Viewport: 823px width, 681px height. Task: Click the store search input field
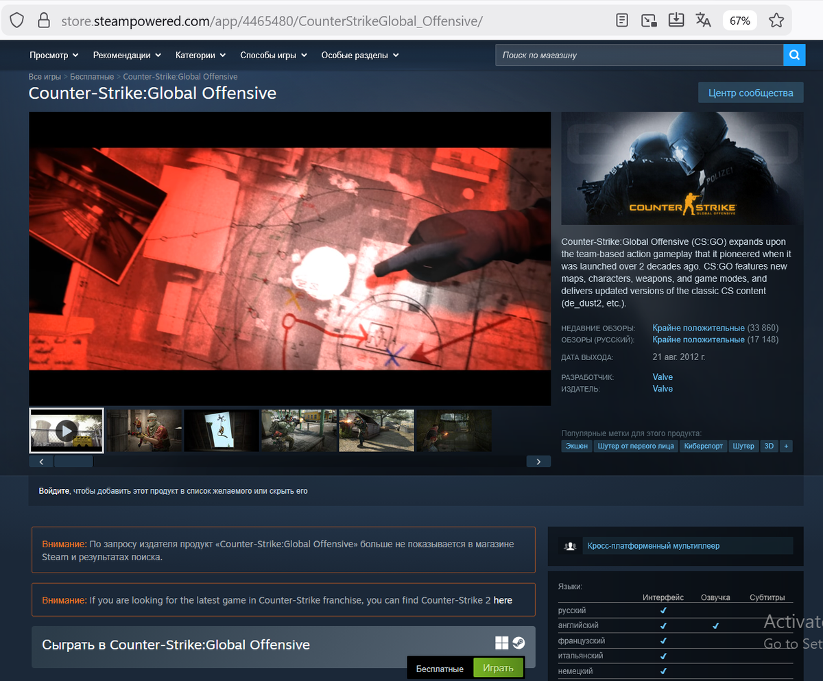[639, 55]
